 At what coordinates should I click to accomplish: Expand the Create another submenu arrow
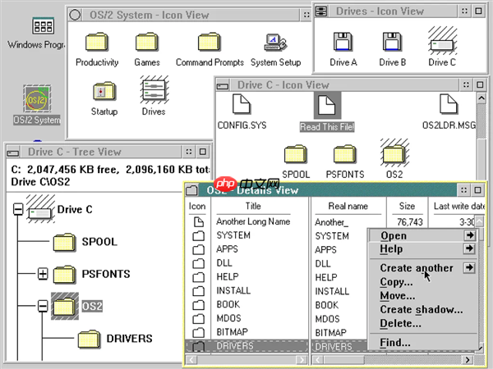pos(469,268)
